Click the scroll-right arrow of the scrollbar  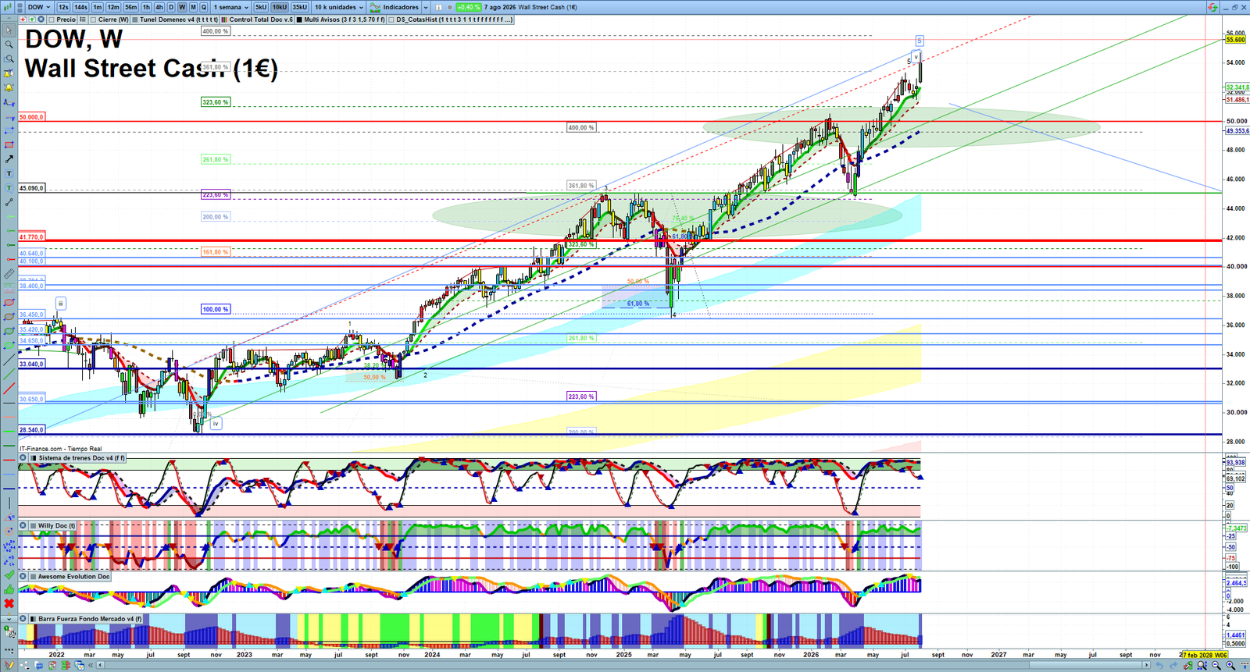coord(1146,665)
